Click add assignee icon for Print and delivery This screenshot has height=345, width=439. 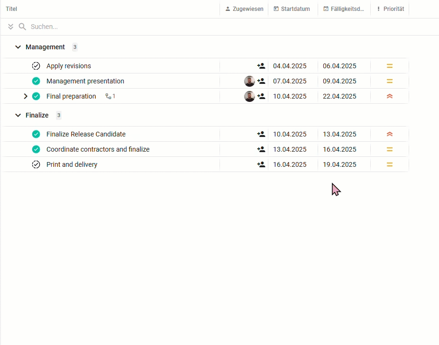(261, 164)
